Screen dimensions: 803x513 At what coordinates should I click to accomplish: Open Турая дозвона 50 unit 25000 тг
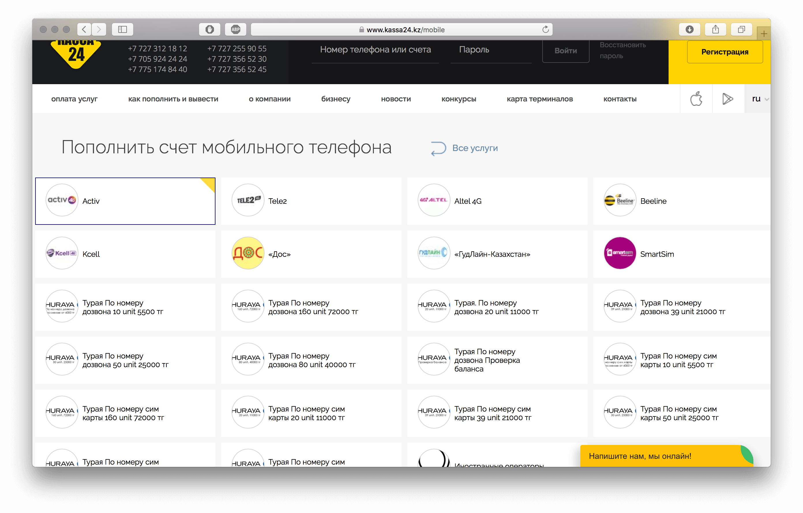click(x=125, y=360)
